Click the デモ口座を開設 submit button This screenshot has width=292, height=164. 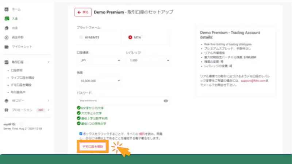93,147
